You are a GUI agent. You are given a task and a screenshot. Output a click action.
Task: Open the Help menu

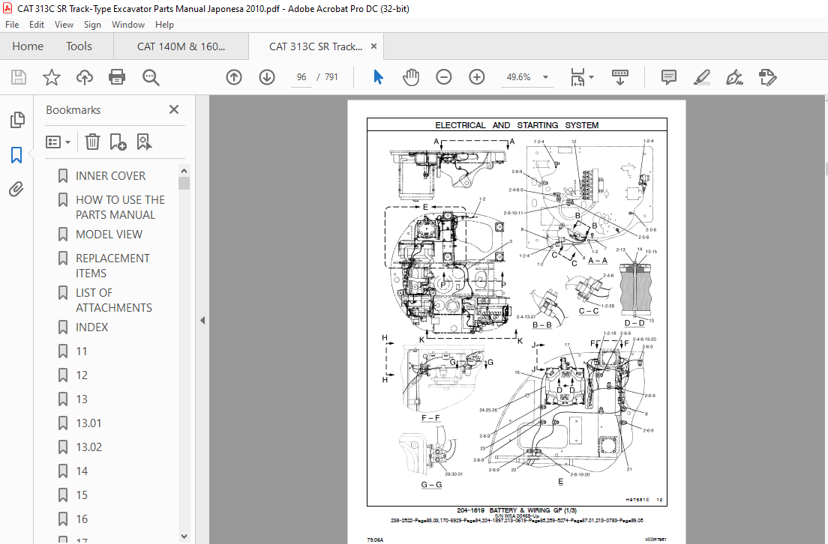pos(164,24)
